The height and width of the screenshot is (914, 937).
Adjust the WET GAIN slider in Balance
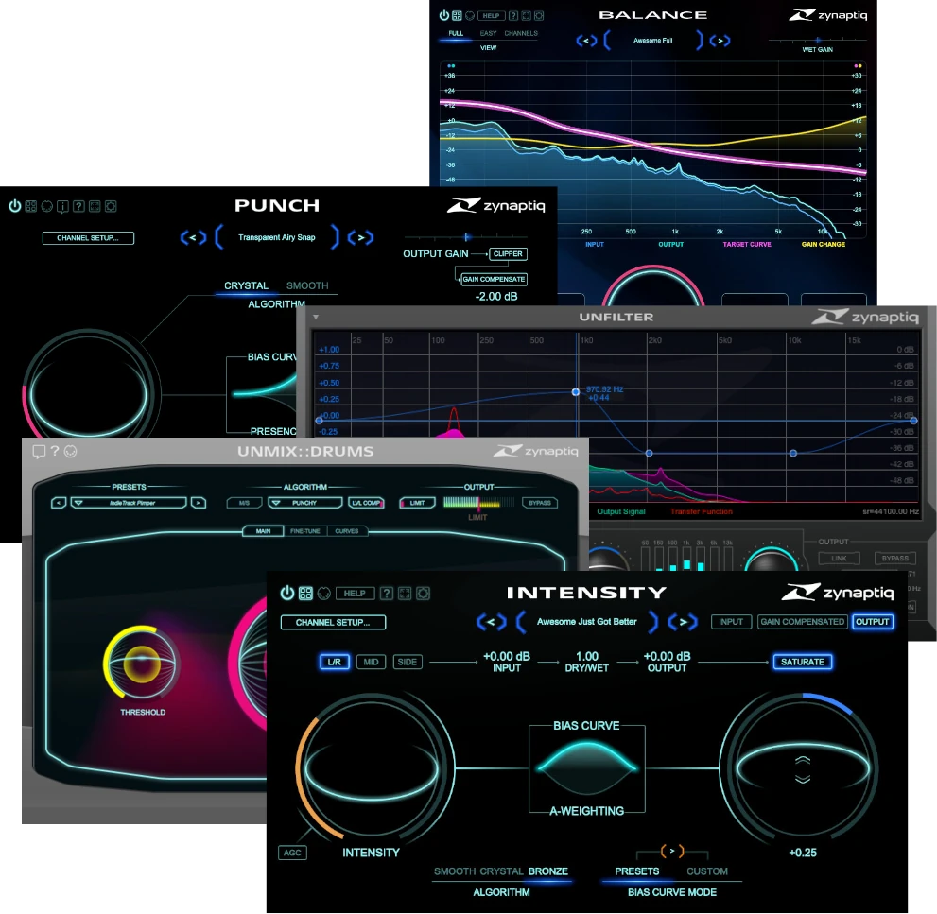(817, 40)
